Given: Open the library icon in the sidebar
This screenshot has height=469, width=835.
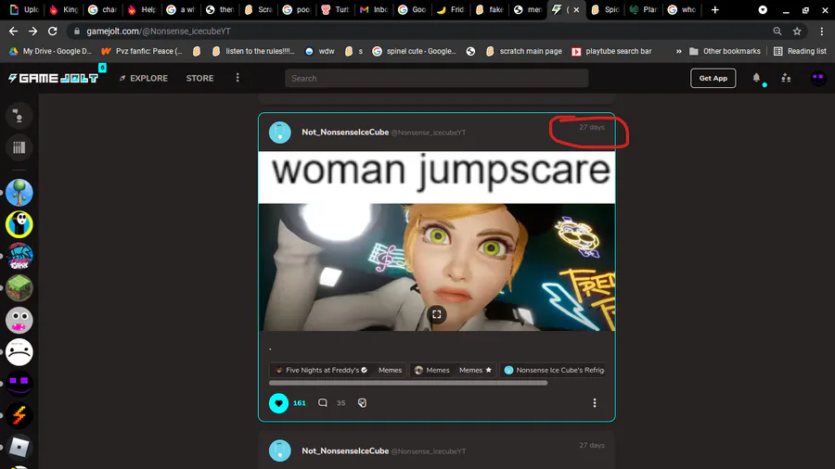Looking at the screenshot, I should coord(19,147).
